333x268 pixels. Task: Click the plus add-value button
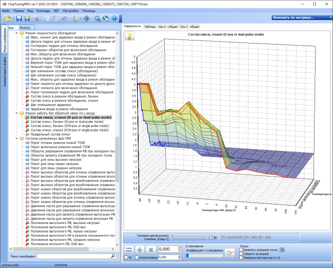(140, 249)
